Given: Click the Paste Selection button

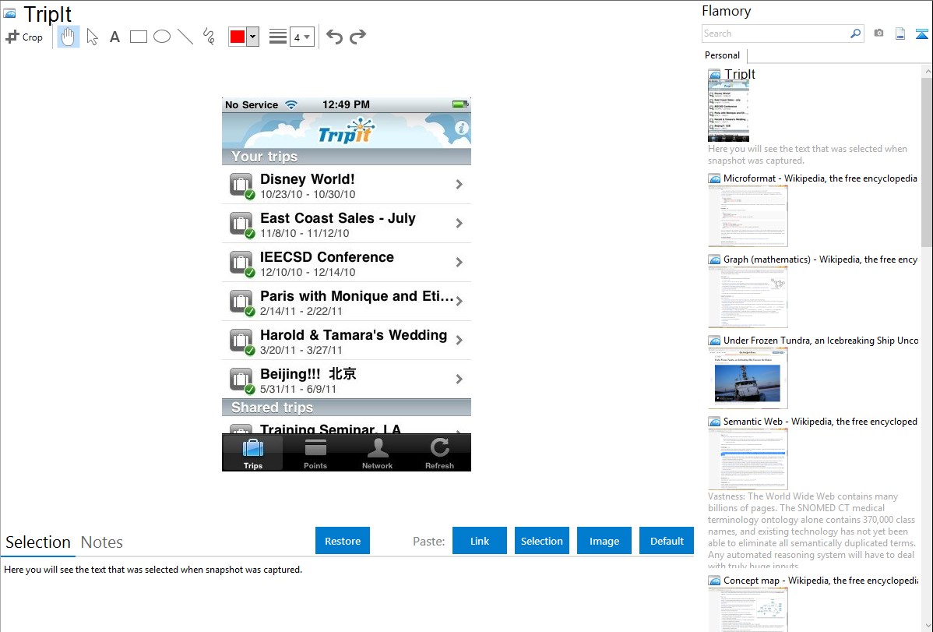Looking at the screenshot, I should point(541,541).
